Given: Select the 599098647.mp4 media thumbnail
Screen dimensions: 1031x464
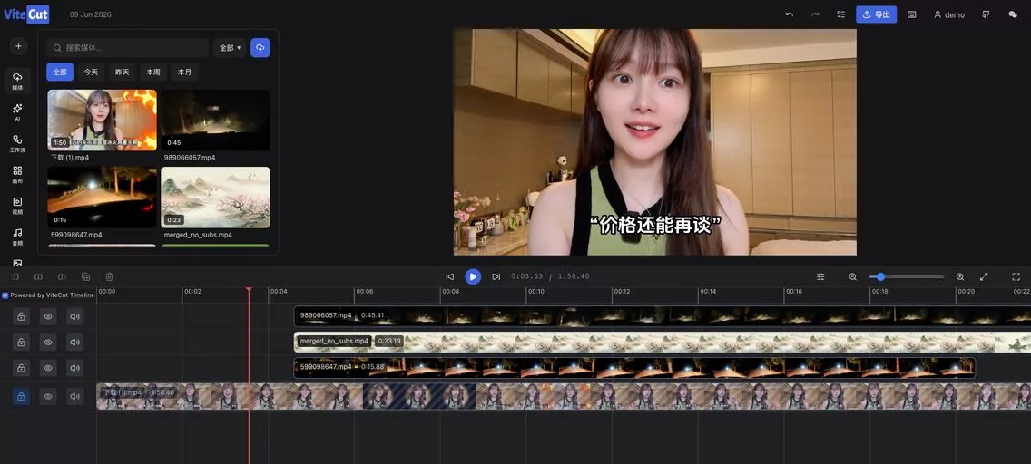Looking at the screenshot, I should pos(102,198).
